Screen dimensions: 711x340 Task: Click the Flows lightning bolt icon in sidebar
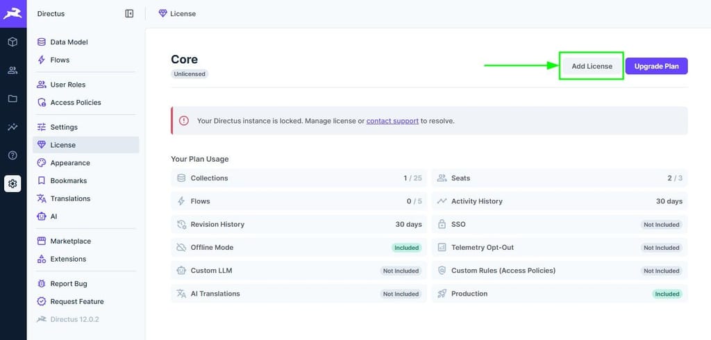[41, 60]
